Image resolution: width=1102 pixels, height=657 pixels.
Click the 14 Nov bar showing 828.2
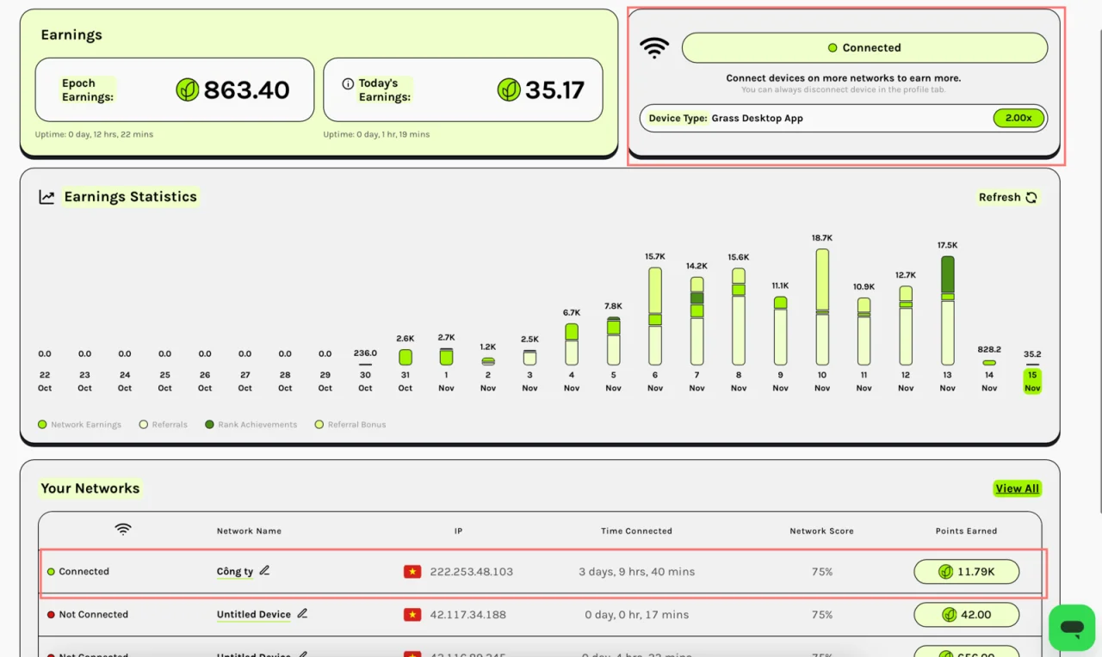989,363
